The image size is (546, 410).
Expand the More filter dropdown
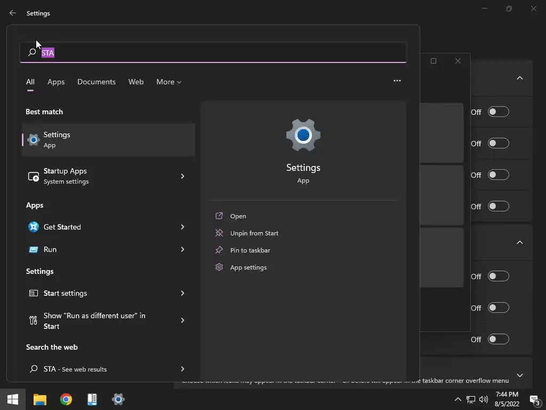[x=169, y=82]
